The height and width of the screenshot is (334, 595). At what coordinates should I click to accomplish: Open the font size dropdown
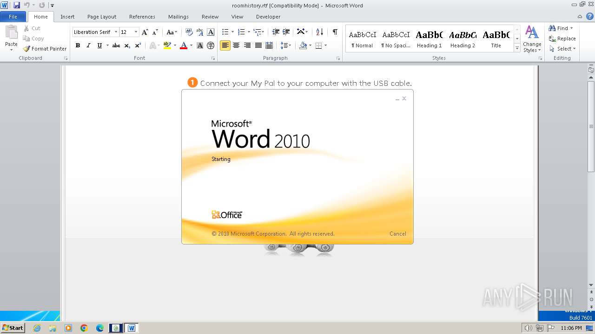point(136,32)
